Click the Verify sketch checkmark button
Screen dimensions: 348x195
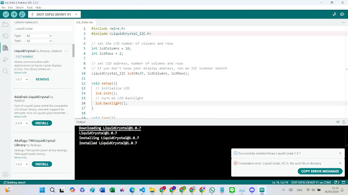6,15
